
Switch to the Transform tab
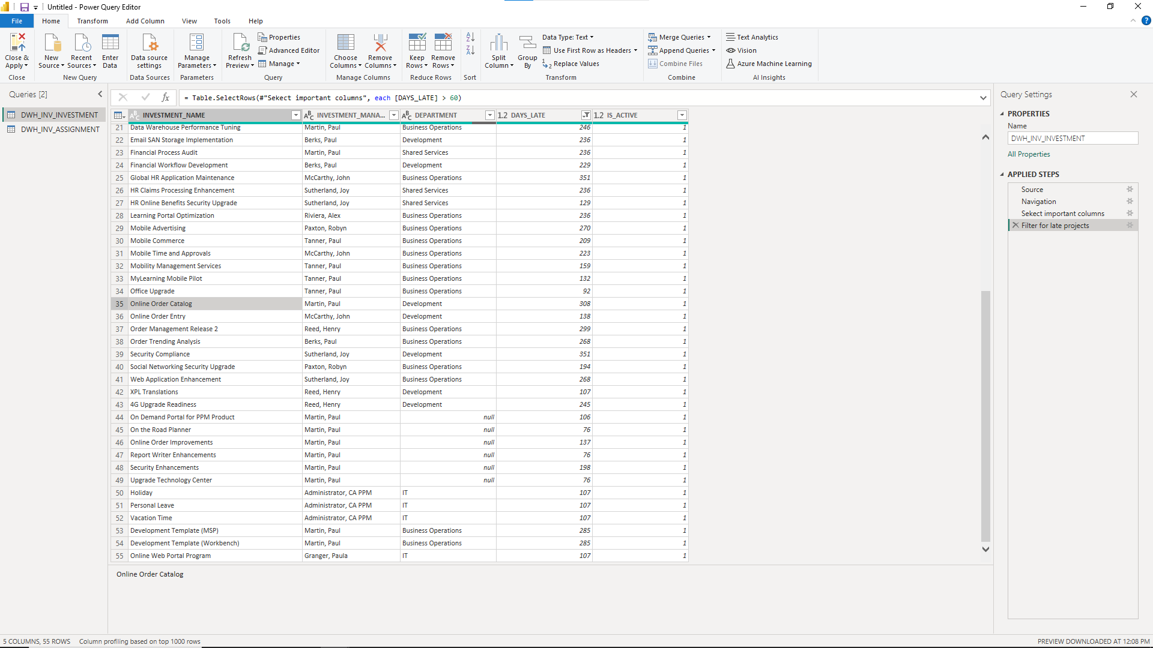tap(92, 21)
